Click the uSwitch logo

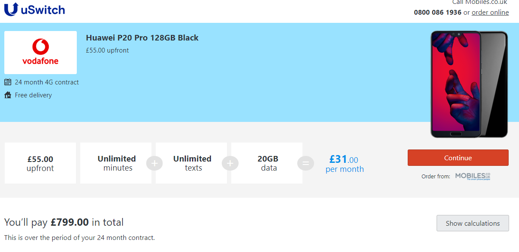tap(35, 9)
